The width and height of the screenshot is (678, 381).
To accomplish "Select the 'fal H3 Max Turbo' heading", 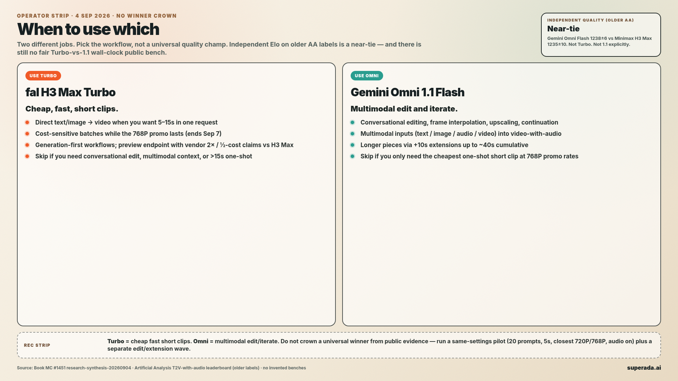I will (x=70, y=92).
